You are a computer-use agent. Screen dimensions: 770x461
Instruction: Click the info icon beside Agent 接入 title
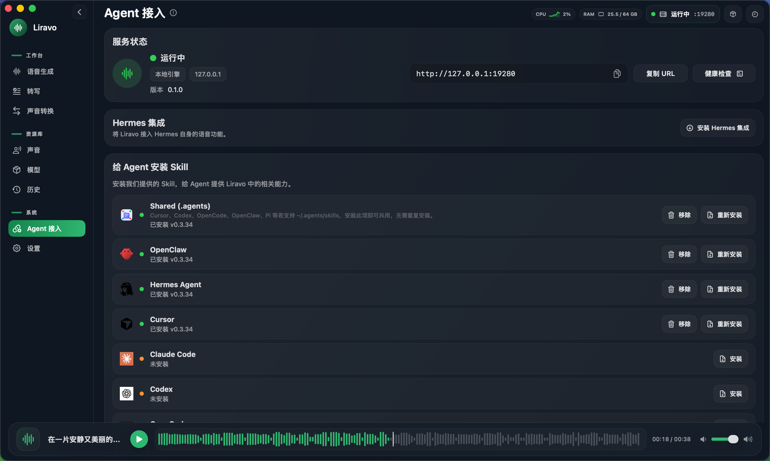(x=173, y=13)
